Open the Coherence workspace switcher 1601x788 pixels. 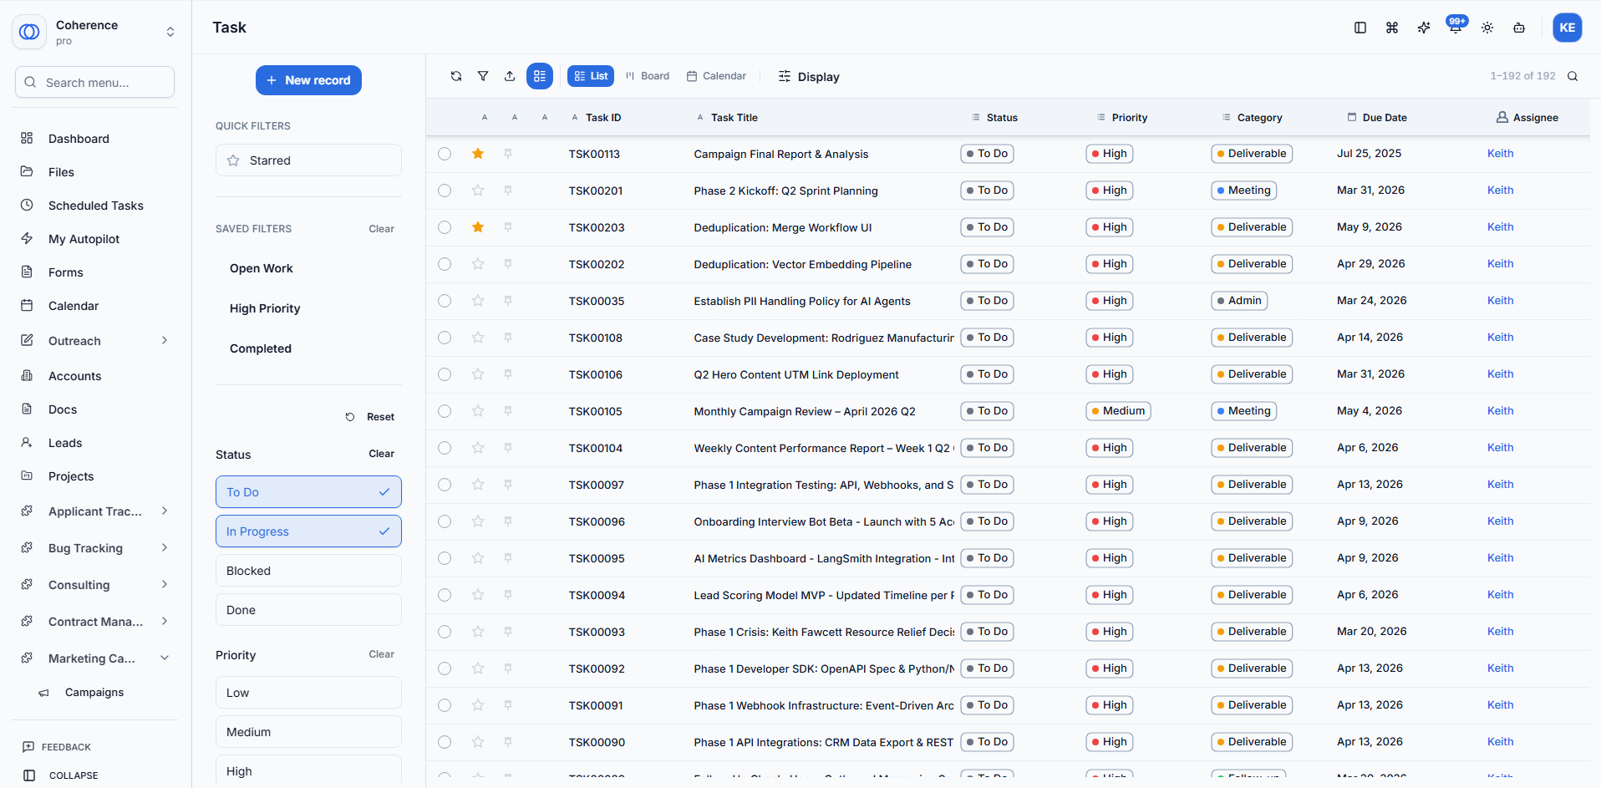coord(170,32)
